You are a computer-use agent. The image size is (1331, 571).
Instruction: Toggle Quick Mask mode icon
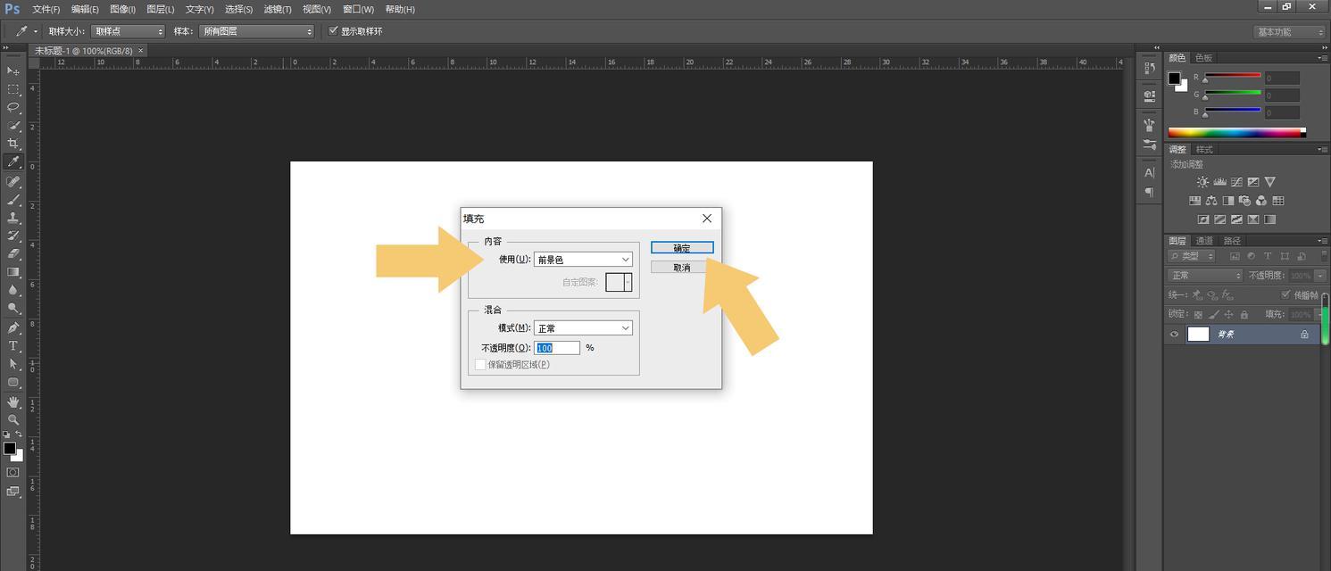pyautogui.click(x=13, y=473)
